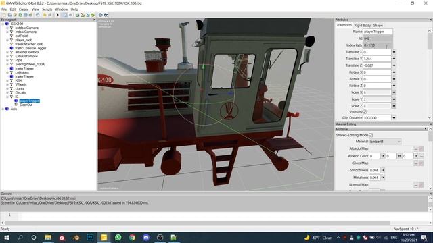Click the last gear icon in toolbar
Viewport: 433px width, 243px height.
(x=106, y=15)
